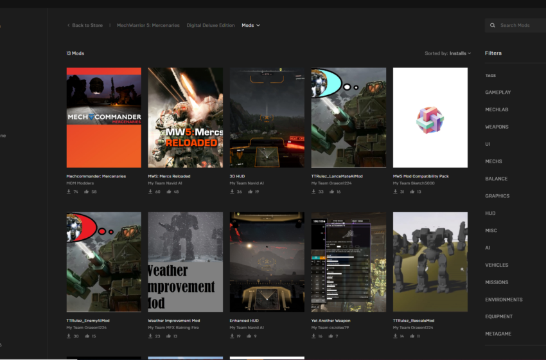Filter by BALANCE tag
Screen dimensions: 546x360
496,179
